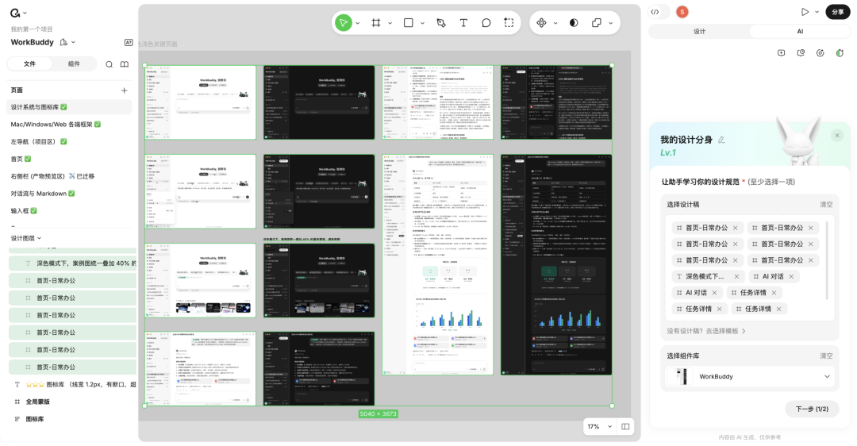Open the boolean operations chevron
The image size is (857, 446).
pos(610,24)
